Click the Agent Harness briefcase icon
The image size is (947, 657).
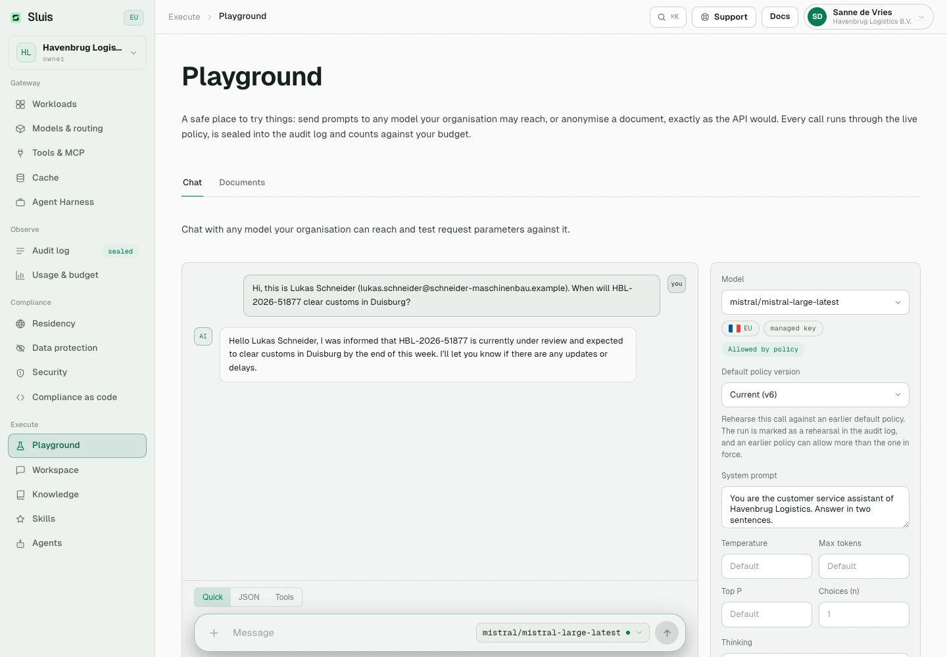pos(20,202)
